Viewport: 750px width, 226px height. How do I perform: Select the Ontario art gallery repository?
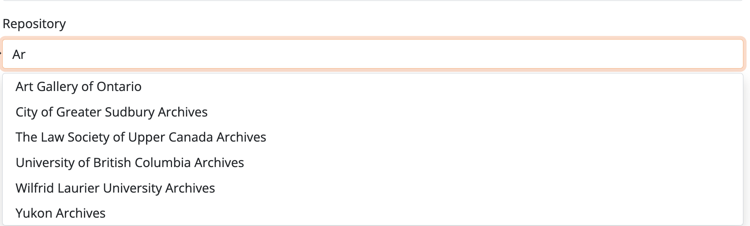pyautogui.click(x=79, y=87)
